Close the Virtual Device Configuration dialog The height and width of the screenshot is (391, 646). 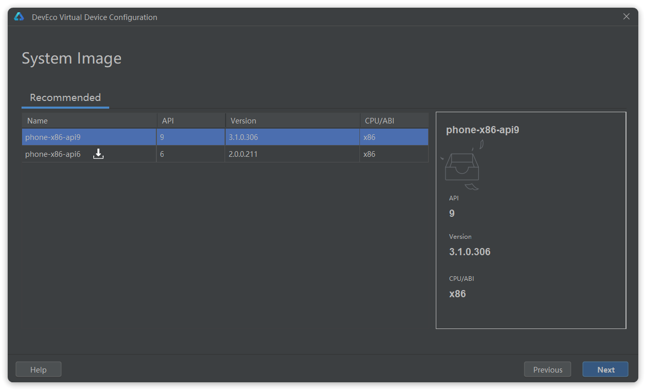pyautogui.click(x=626, y=16)
